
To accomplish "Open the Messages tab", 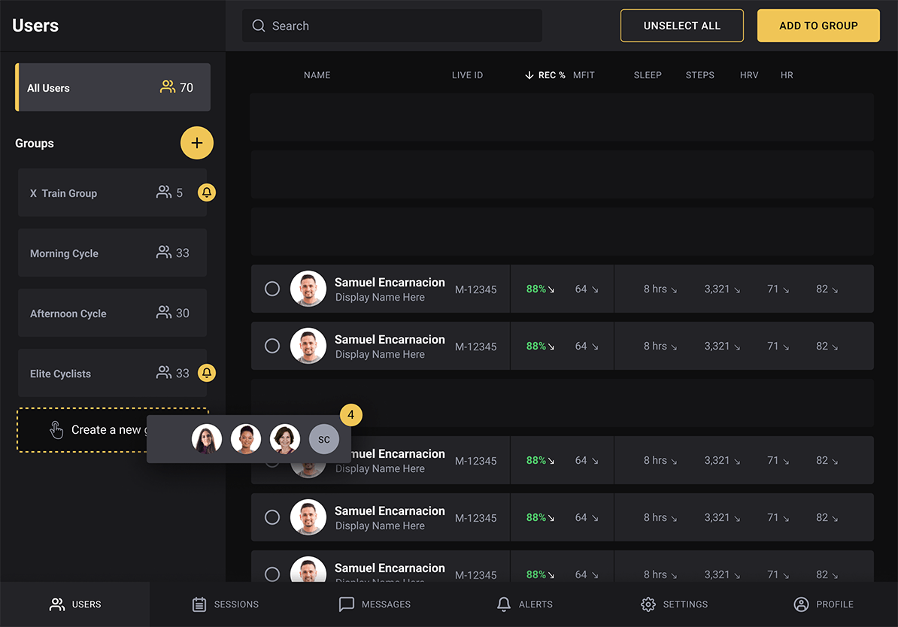I will [375, 604].
